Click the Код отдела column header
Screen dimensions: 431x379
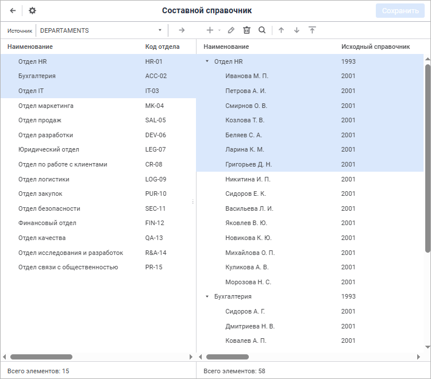[162, 47]
